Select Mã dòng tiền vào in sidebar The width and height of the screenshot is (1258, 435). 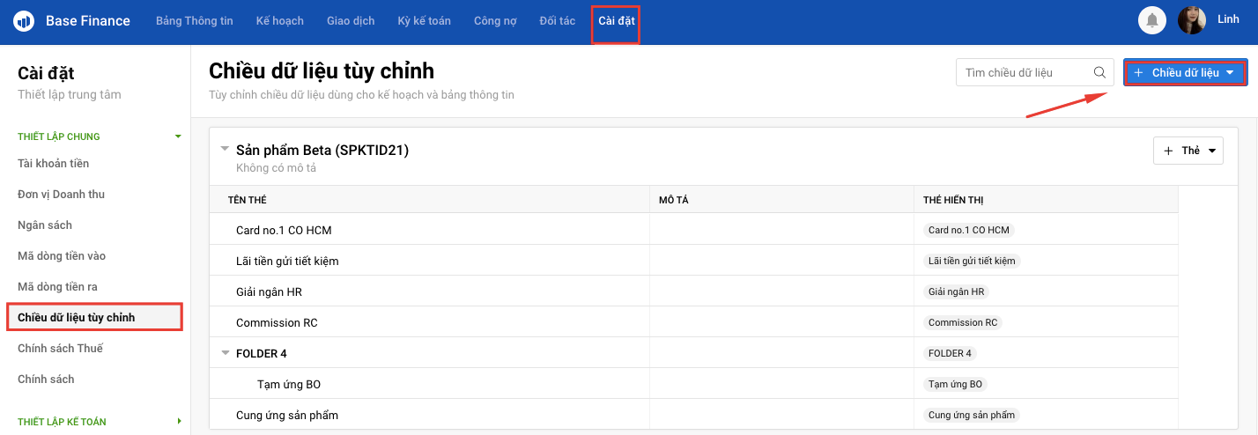62,255
